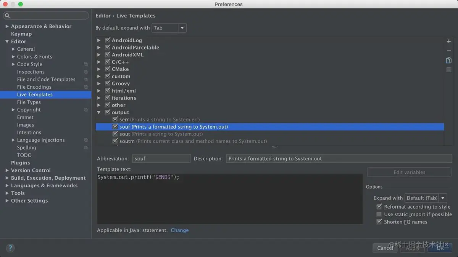Expand the Groovy template group

pyautogui.click(x=99, y=84)
